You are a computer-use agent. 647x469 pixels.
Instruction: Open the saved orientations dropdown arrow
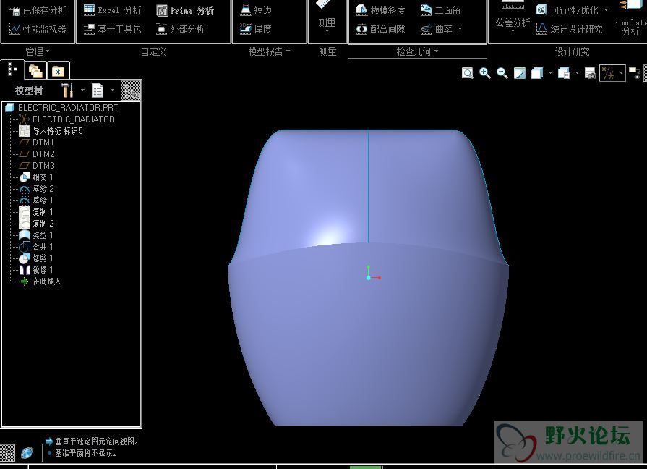tap(577, 74)
